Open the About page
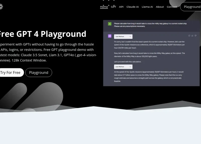This screenshot has width=201, height=144. click(x=160, y=7)
